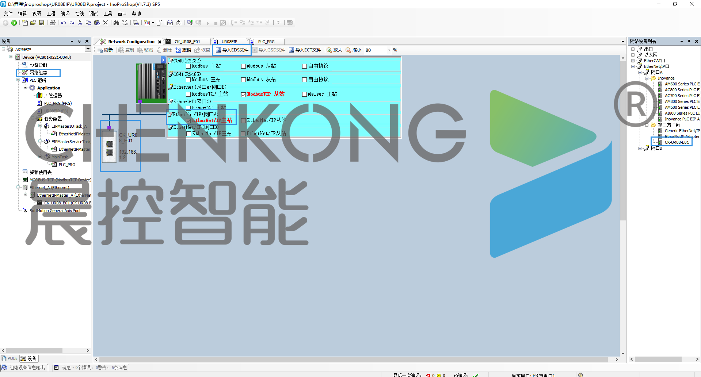Switch to the POUs tab at bottom left
This screenshot has width=701, height=377.
click(x=10, y=358)
